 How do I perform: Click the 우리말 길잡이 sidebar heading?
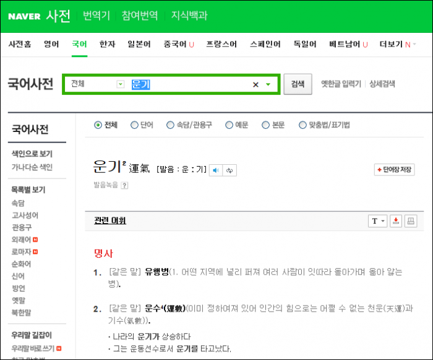click(x=32, y=335)
